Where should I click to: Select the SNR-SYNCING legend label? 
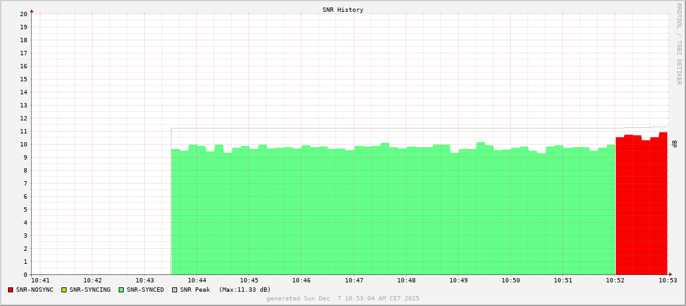coord(89,290)
